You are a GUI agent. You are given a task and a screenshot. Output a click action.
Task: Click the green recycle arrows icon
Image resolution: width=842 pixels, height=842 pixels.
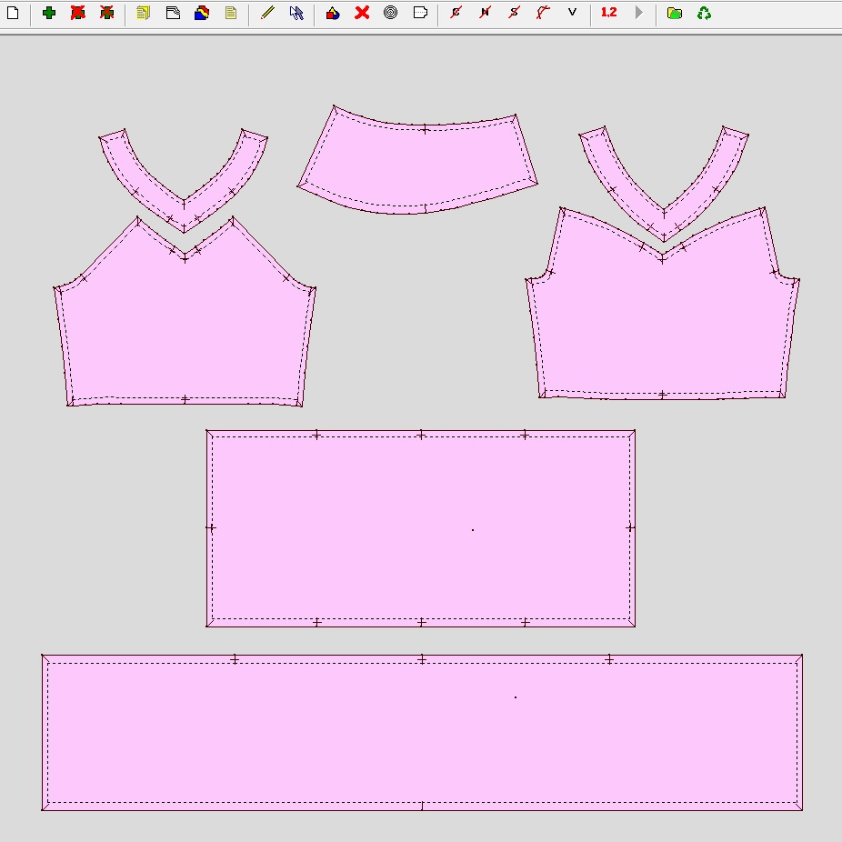(x=704, y=13)
